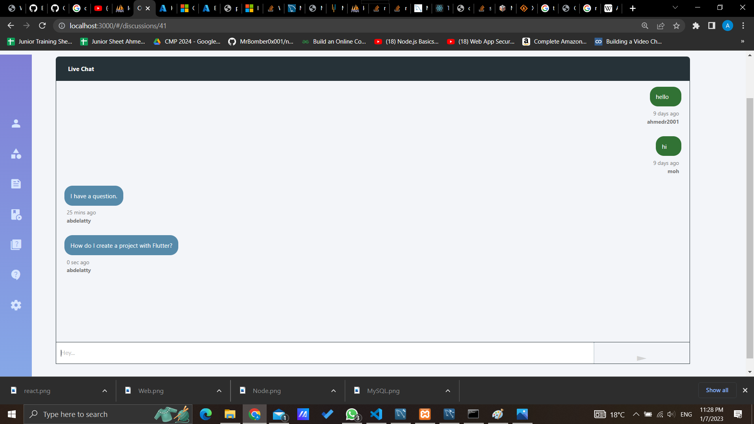
Task: Click the page vertical scrollbar
Action: click(x=750, y=228)
